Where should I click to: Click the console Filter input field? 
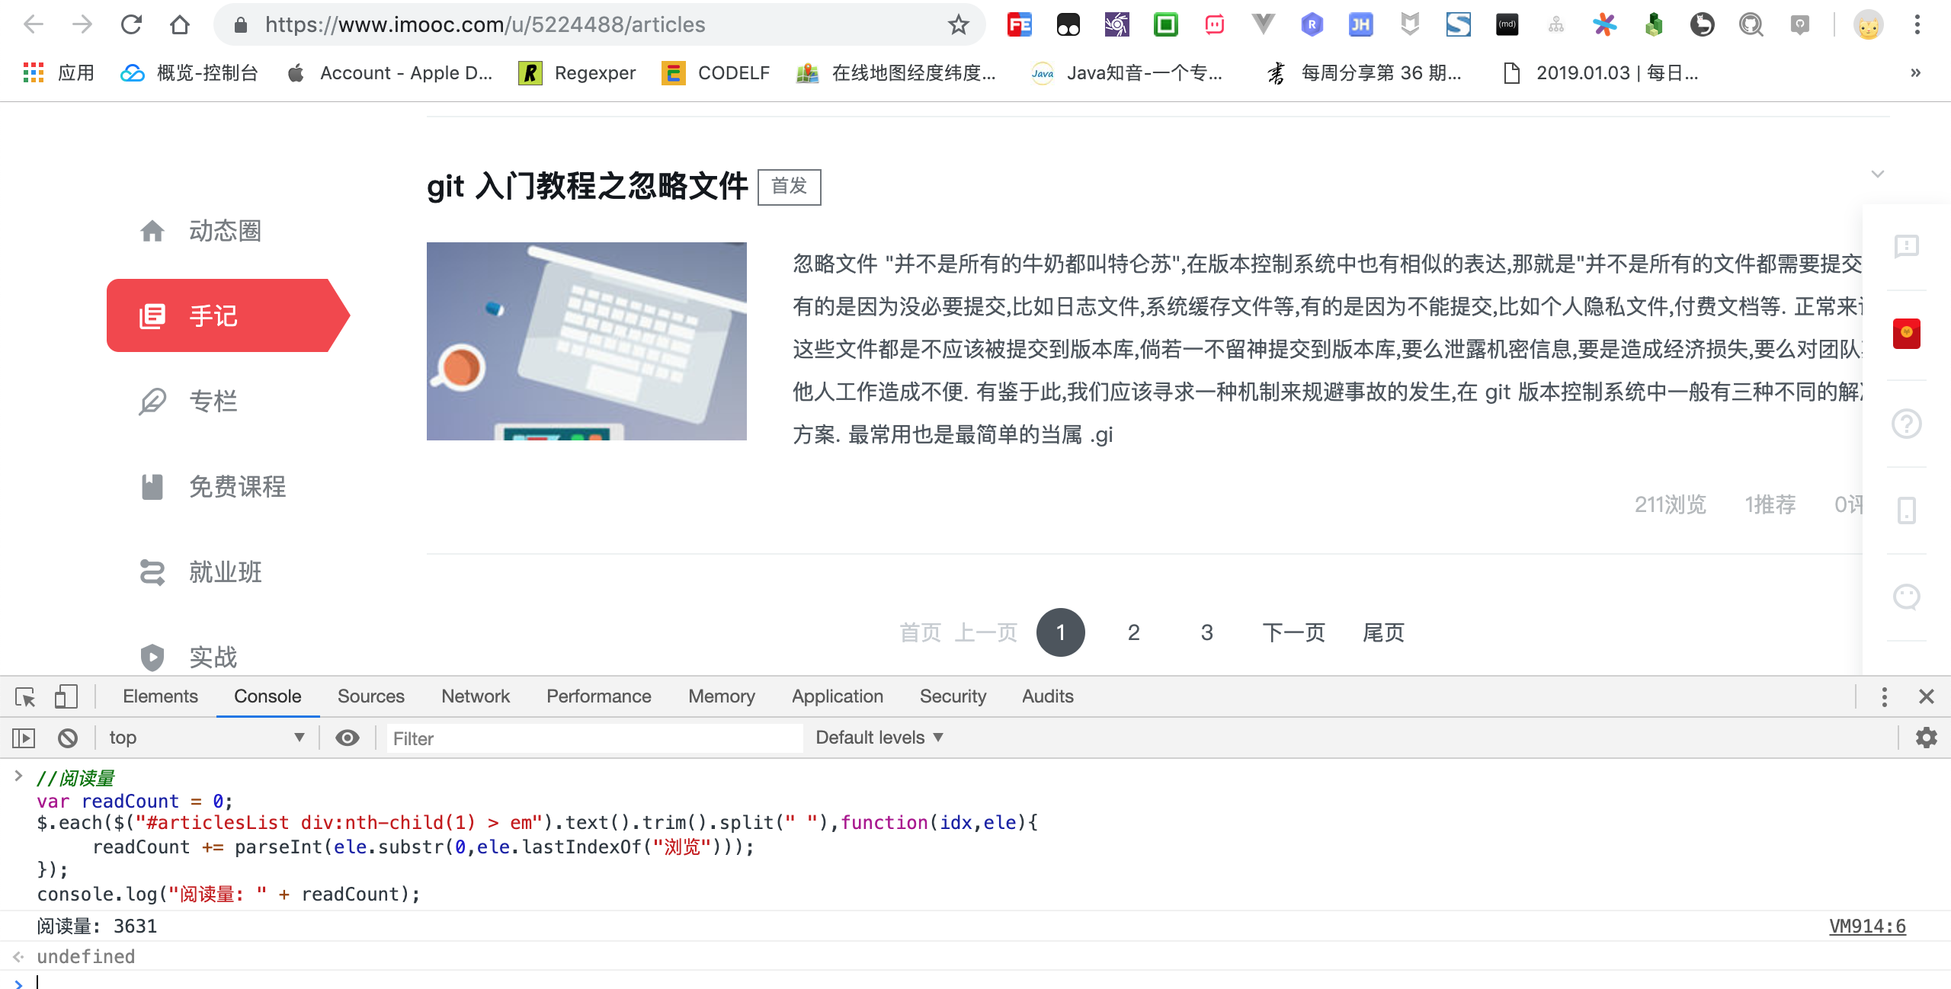594,738
